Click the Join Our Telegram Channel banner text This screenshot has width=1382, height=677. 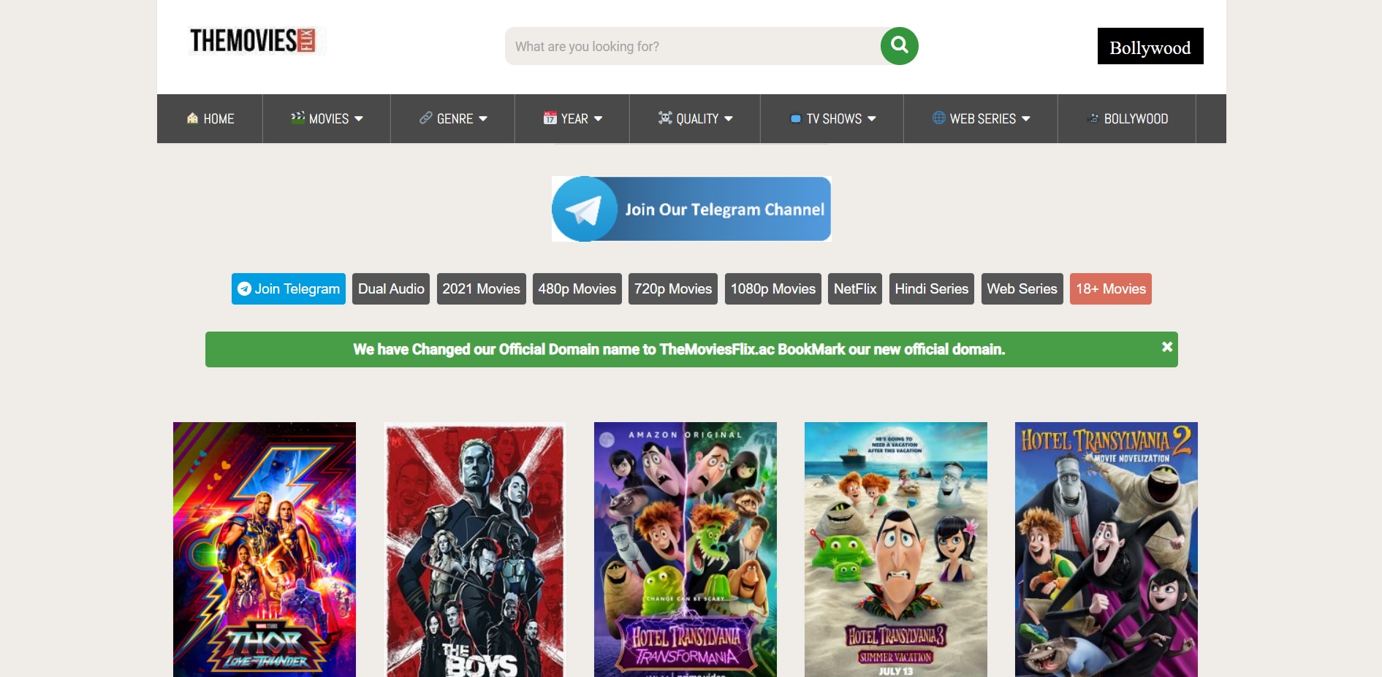[724, 210]
